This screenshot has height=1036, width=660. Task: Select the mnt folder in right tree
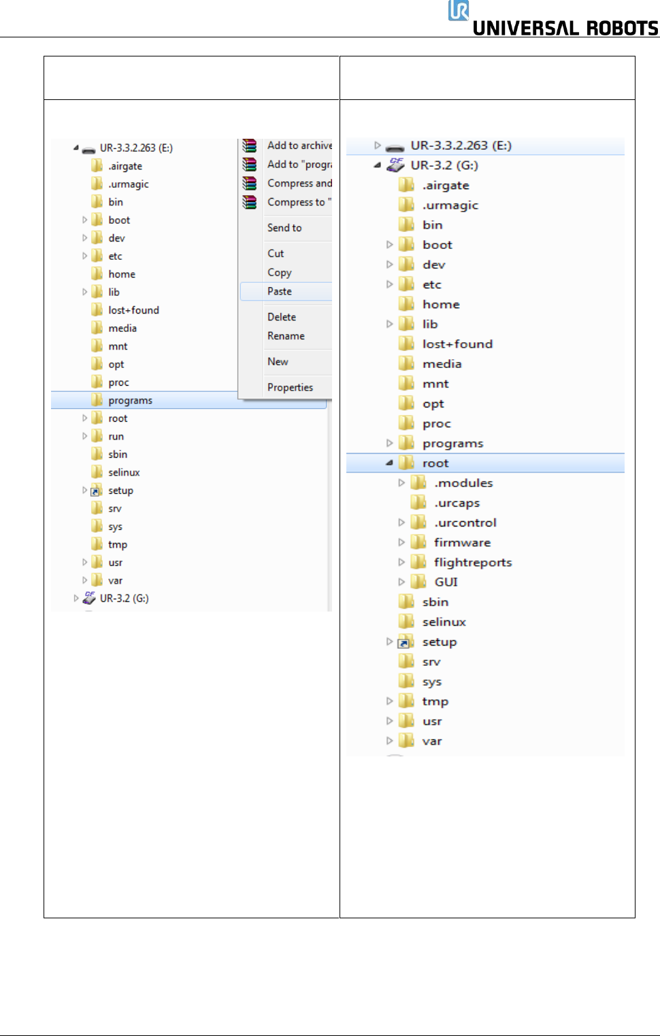(435, 384)
